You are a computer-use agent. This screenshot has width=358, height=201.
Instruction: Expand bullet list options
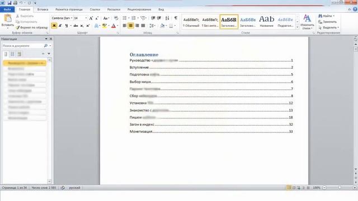coord(129,18)
